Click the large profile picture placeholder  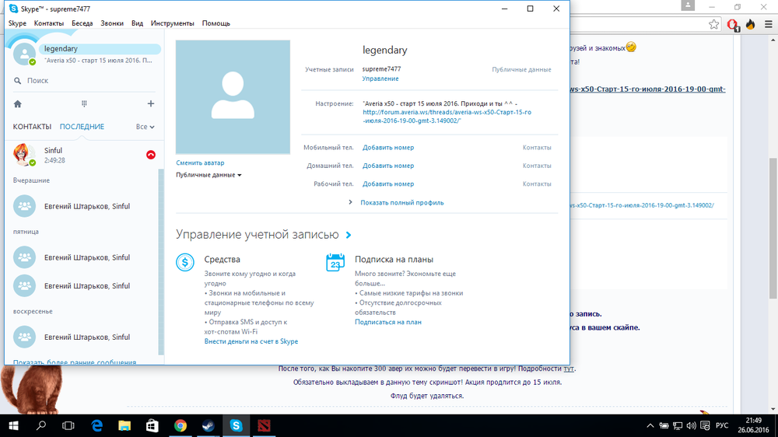point(233,96)
